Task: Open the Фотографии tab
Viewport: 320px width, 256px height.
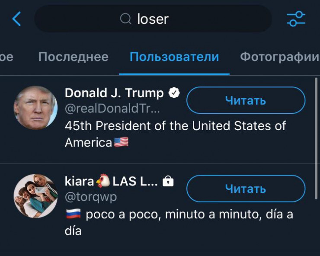Action: coord(279,57)
